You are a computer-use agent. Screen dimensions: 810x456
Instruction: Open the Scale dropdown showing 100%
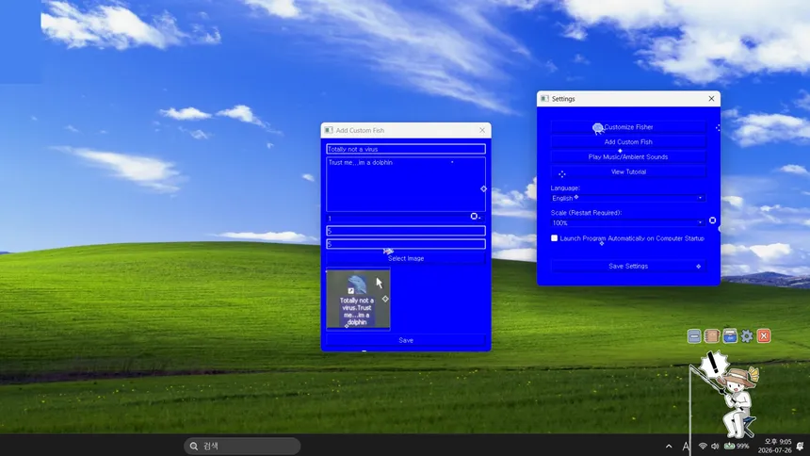coord(628,223)
